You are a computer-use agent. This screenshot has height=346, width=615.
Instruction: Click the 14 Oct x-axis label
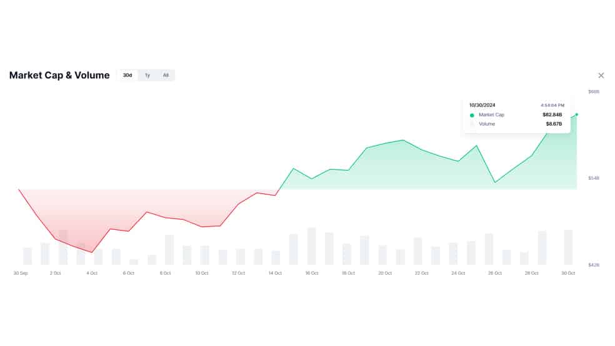click(x=275, y=273)
